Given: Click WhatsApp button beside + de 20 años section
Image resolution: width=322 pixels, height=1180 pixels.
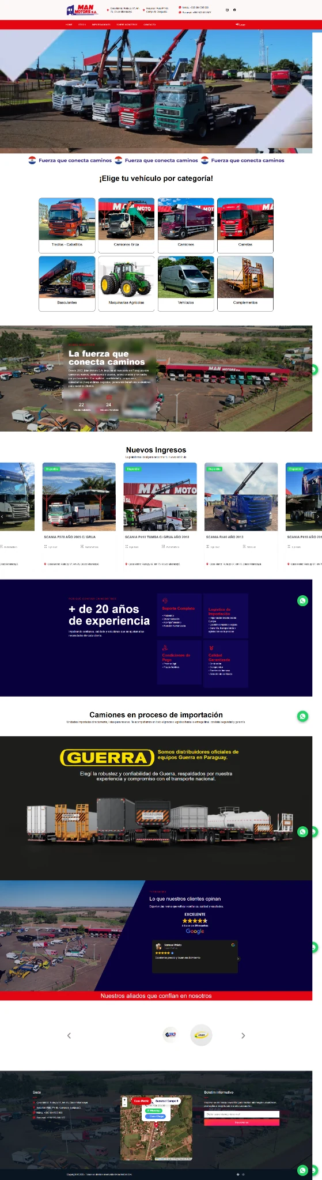Looking at the screenshot, I should 303,601.
